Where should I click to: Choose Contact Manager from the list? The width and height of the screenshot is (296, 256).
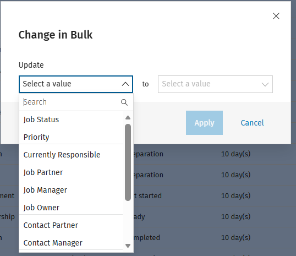point(71,243)
